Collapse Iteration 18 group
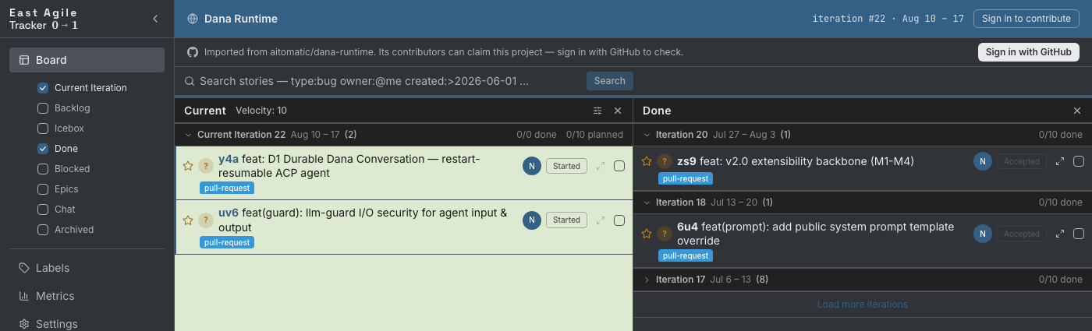1092x331 pixels. pos(647,202)
